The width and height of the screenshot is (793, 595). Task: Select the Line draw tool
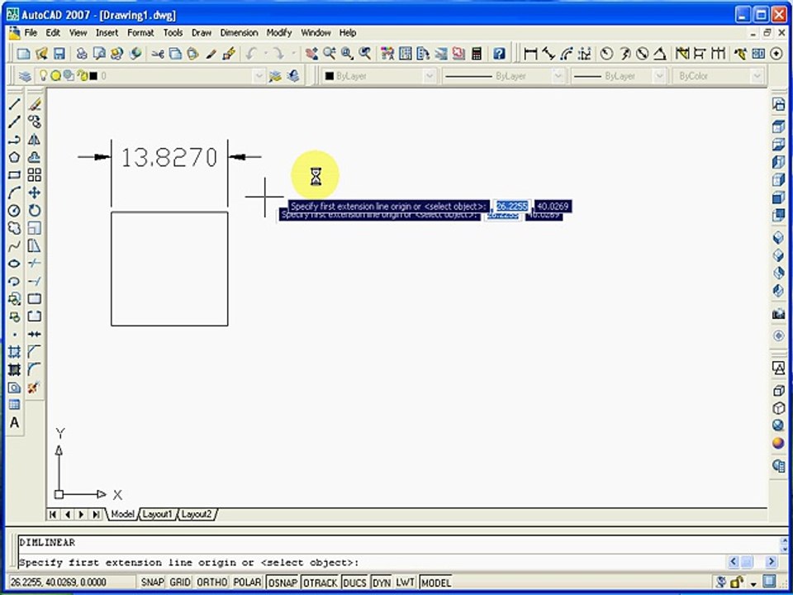[14, 104]
